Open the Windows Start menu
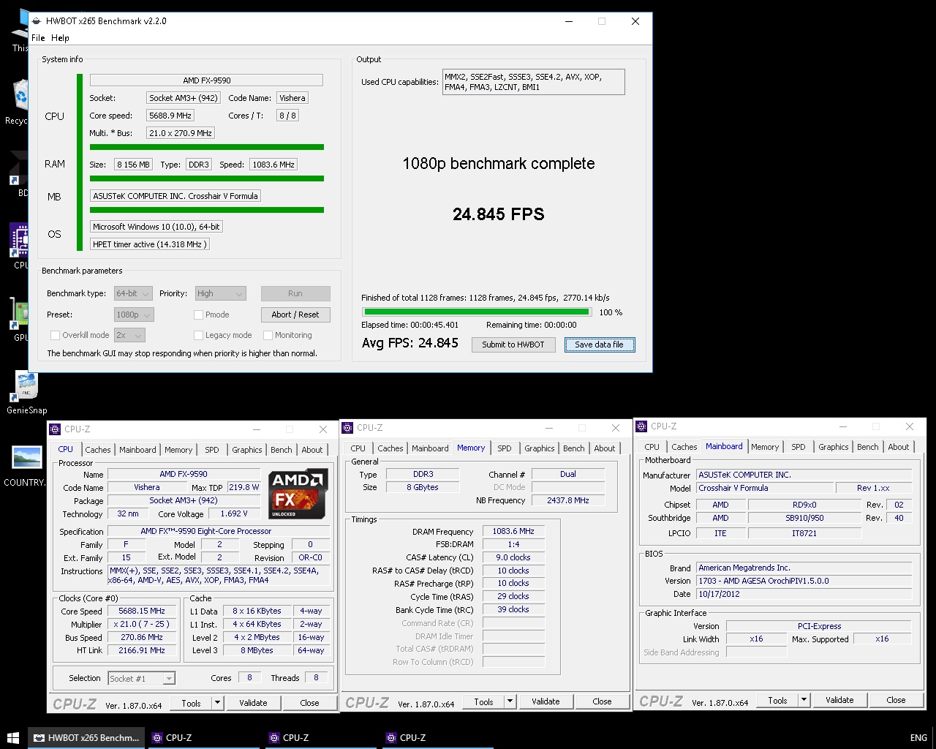 point(13,738)
